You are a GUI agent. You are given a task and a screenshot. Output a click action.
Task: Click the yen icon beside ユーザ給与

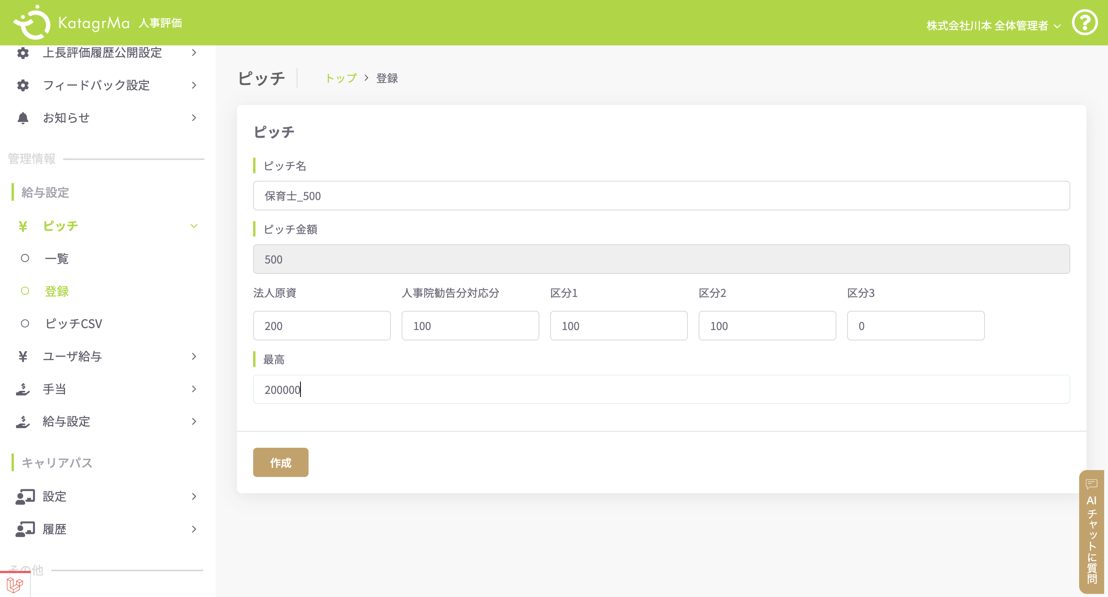click(23, 357)
